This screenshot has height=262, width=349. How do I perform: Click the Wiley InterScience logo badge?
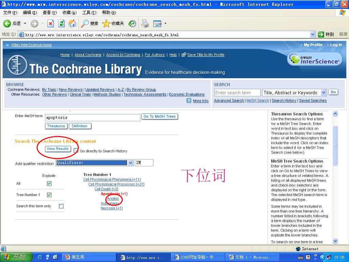[x=315, y=59]
